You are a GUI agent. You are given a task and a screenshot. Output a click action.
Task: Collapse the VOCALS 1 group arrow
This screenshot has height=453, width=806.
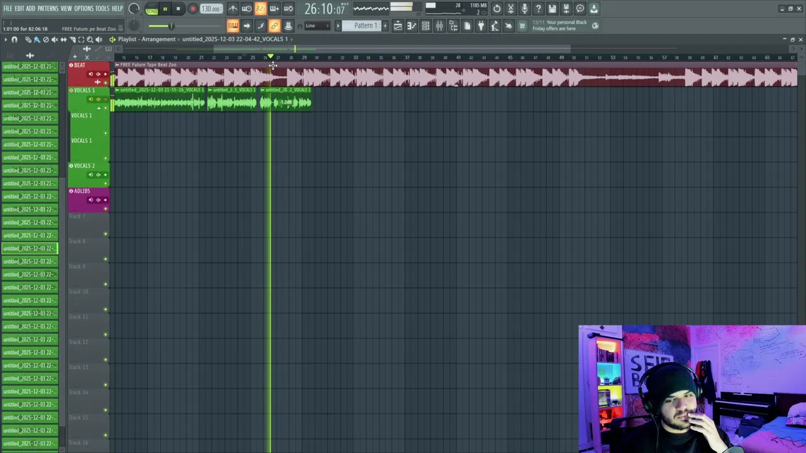(x=98, y=108)
